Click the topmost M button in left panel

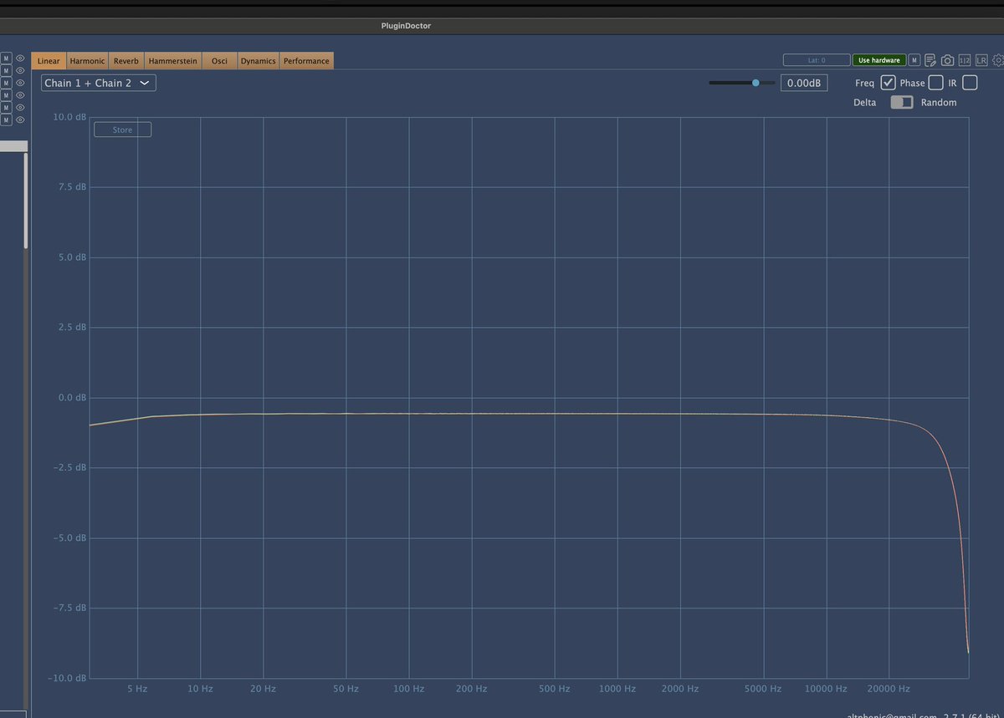pos(6,59)
